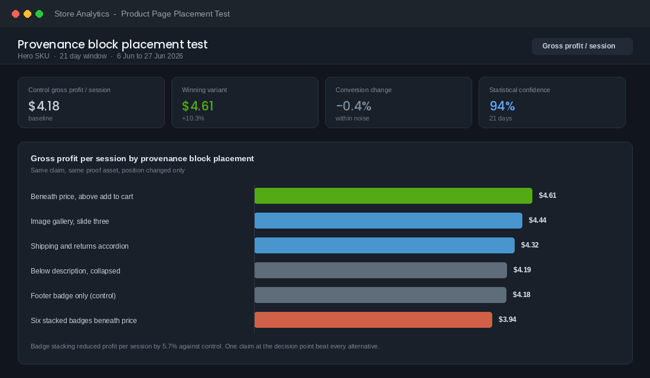Viewport: 650px width, 378px height.
Task: Click the Shipping and returns accordion bar
Action: (385, 245)
